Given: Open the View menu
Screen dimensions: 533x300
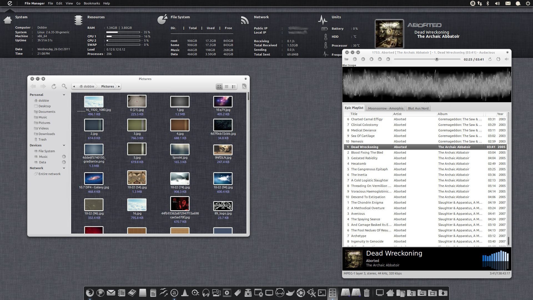Looking at the screenshot, I should 69,3.
